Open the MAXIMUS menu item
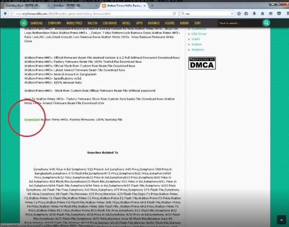Screen dimensions: 289x227 [154, 23]
